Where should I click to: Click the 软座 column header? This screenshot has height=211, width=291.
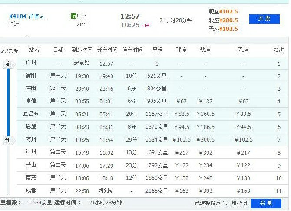click(x=205, y=50)
